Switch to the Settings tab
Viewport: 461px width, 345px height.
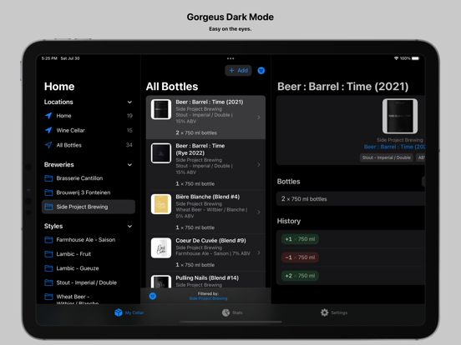[x=334, y=312]
